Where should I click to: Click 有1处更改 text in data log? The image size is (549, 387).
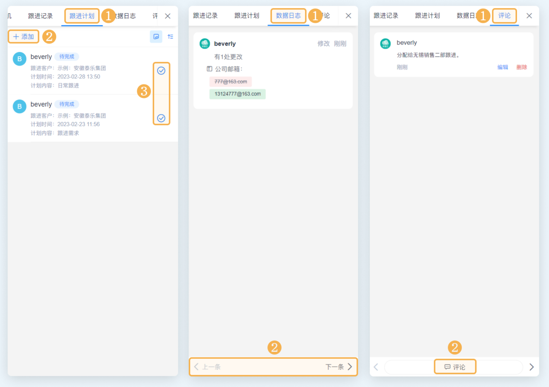tap(228, 57)
